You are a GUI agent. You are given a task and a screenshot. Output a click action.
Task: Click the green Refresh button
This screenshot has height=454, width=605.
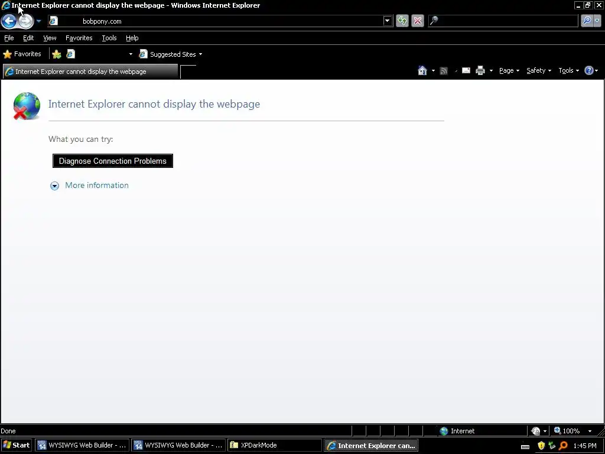[x=402, y=21]
